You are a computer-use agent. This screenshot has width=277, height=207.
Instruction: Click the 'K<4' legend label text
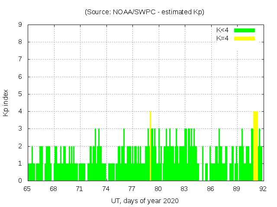[222, 31]
